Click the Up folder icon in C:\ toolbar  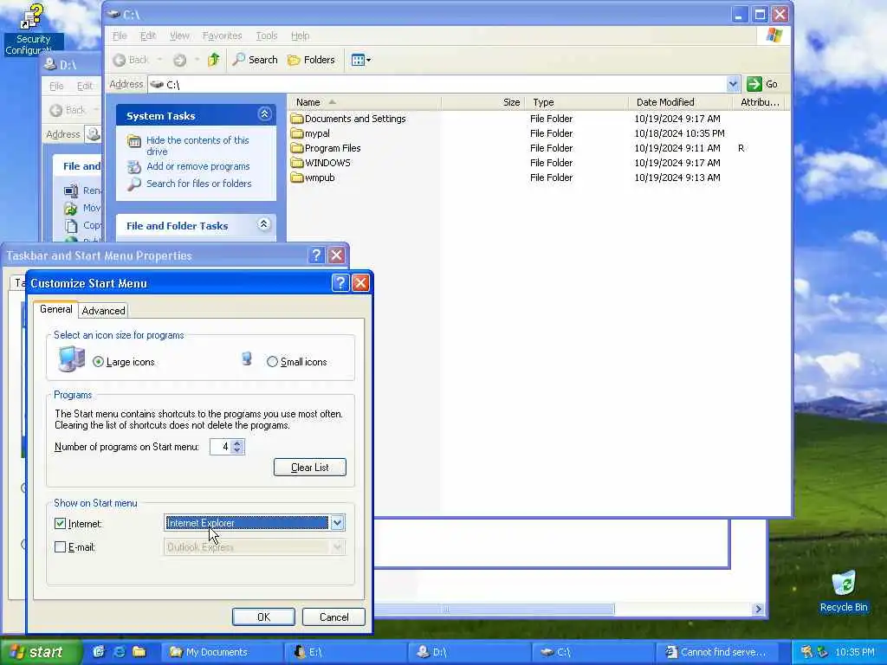click(213, 60)
